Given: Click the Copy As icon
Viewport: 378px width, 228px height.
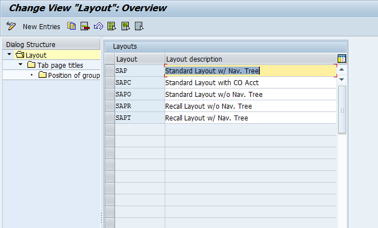Looking at the screenshot, I should (x=71, y=26).
